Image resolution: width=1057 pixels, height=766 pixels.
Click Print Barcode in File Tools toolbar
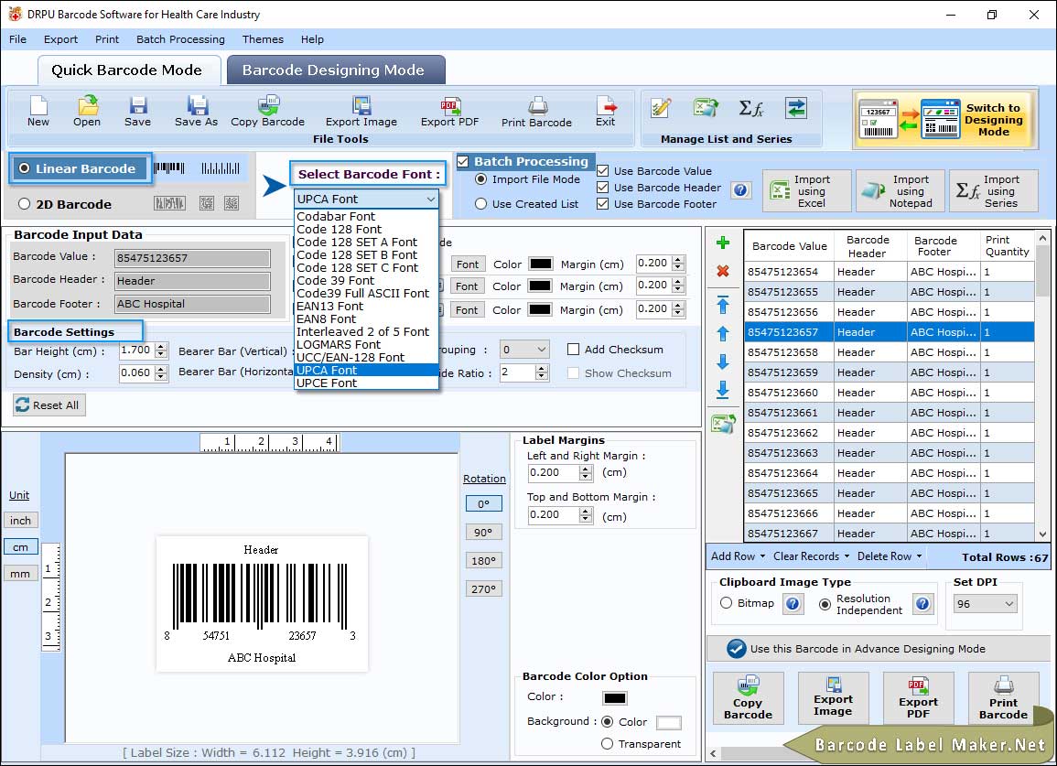click(536, 112)
